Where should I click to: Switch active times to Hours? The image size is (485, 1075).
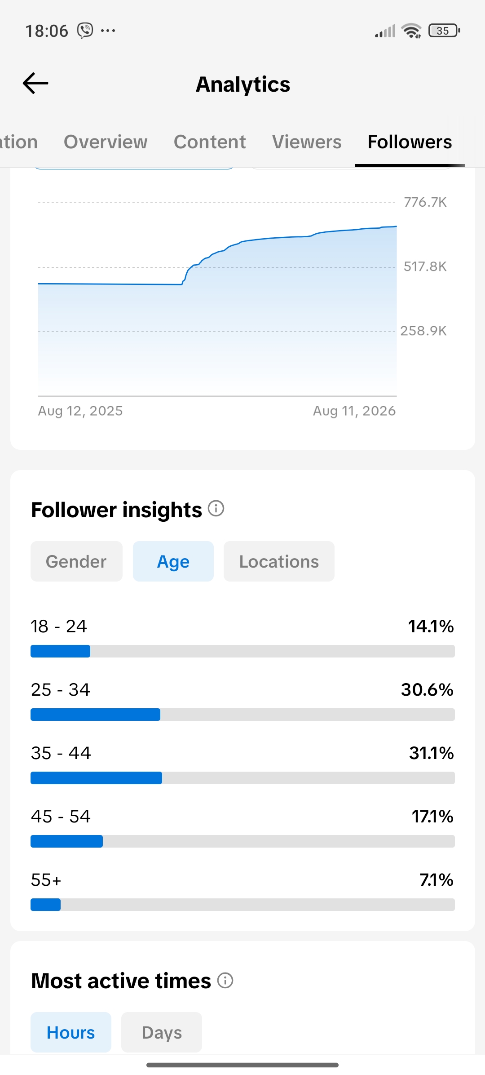71,1032
